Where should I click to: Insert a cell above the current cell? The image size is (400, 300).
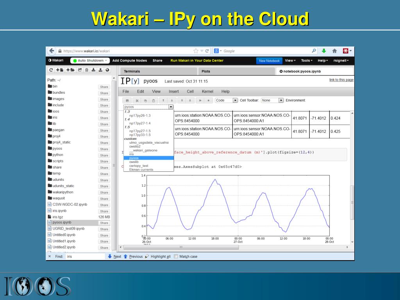(182, 100)
